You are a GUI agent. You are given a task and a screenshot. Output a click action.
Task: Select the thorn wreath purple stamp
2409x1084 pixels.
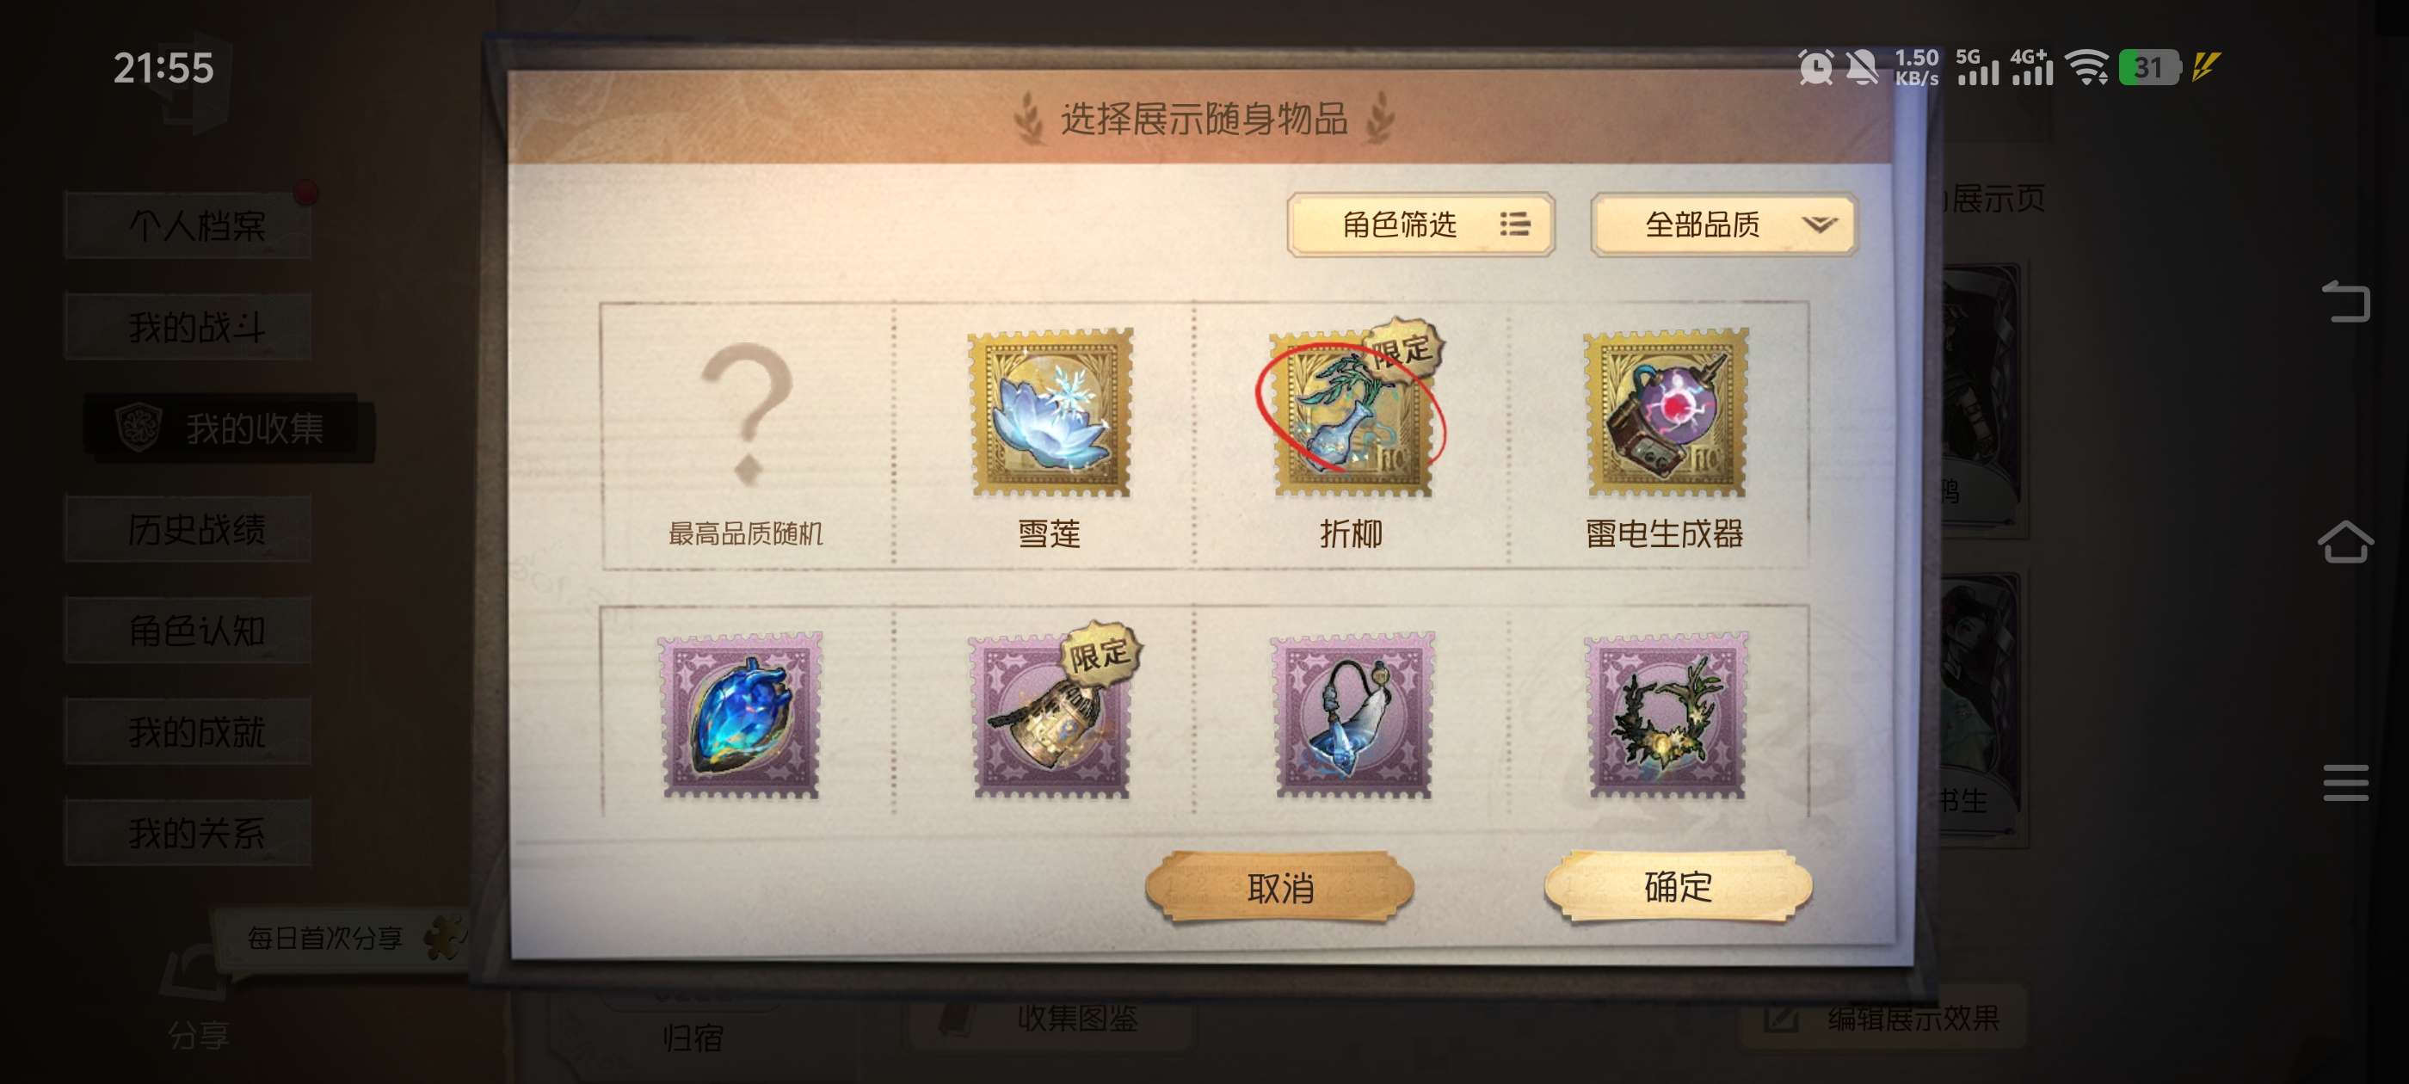pyautogui.click(x=1667, y=716)
